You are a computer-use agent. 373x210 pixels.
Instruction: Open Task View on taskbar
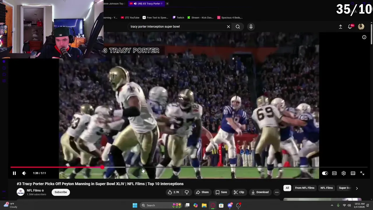(x=187, y=205)
